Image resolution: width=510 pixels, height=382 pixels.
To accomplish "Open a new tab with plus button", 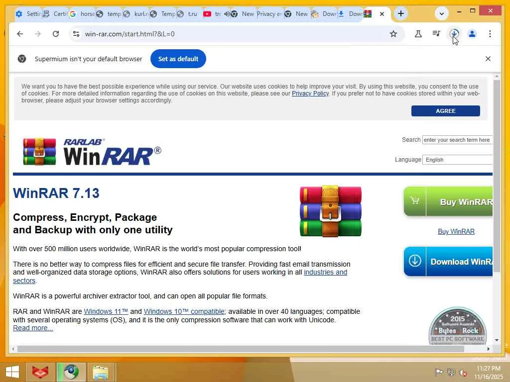I will tap(401, 13).
